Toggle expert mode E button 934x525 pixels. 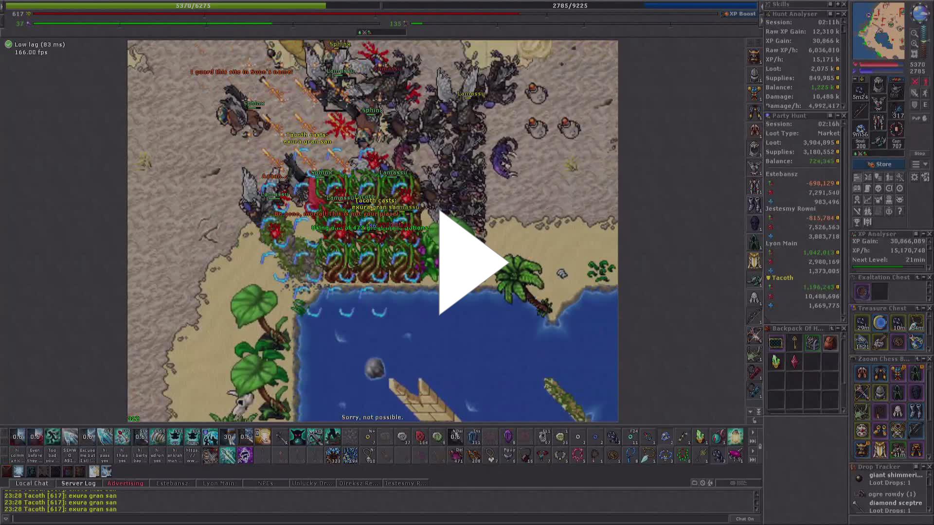925,105
